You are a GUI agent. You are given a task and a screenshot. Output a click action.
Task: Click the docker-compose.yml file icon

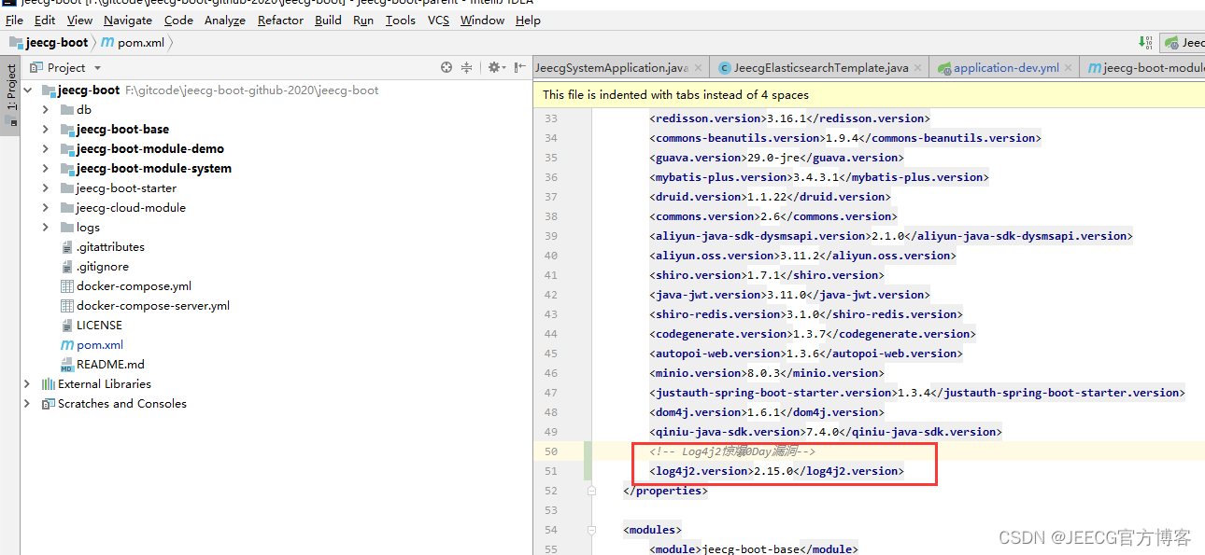coord(67,286)
